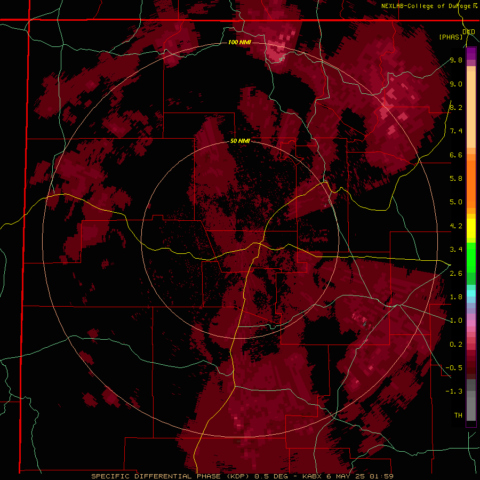Click the bright green band of the color bar
Image resolution: width=480 pixels, height=480 pixels.
click(x=471, y=258)
